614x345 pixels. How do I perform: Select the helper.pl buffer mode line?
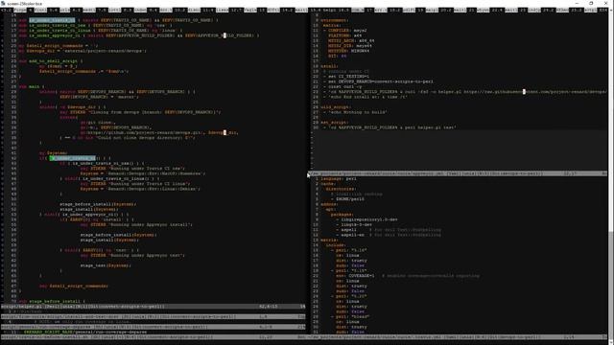coord(153,307)
